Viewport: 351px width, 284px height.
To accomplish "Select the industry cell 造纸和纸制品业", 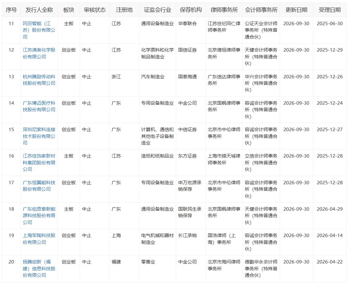I will 158,156.
